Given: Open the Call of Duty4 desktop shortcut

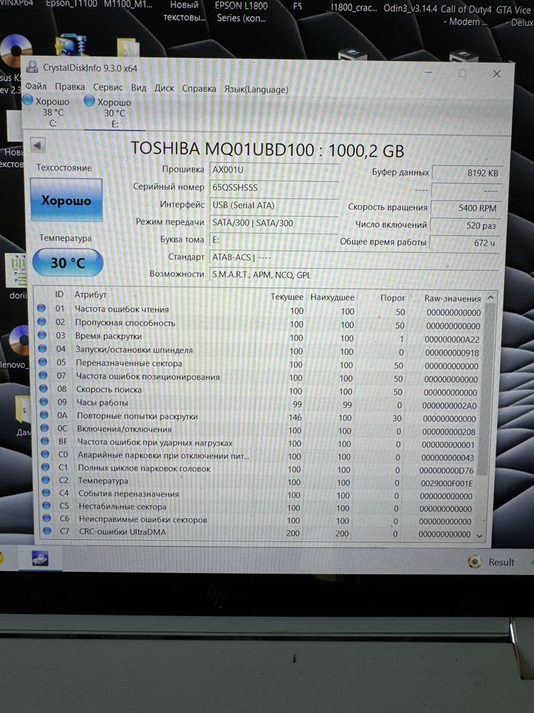Looking at the screenshot, I should tap(466, 14).
